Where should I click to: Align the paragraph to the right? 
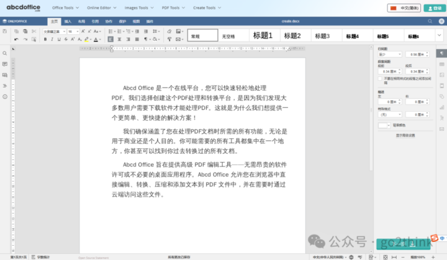coord(129,39)
